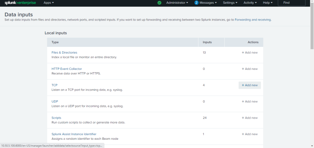Open the Apps dropdown menu

49,3
